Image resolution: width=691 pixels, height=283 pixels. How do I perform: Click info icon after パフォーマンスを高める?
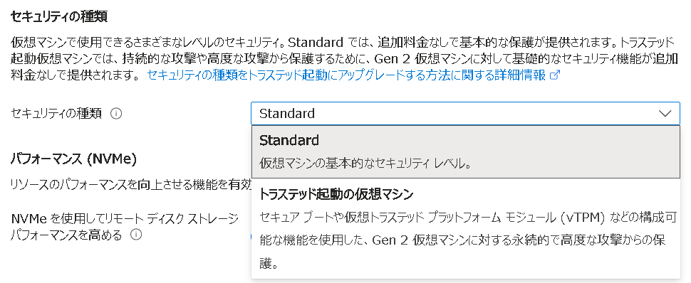tap(136, 235)
